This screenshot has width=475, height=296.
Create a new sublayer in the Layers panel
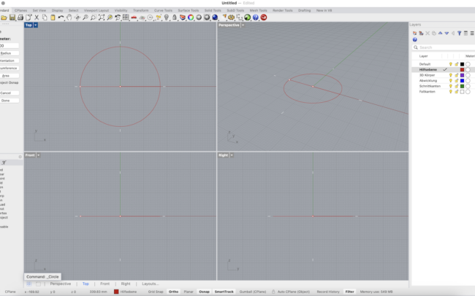421,34
